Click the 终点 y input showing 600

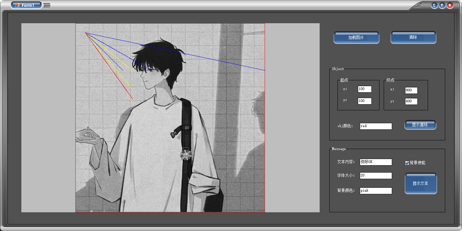[411, 101]
